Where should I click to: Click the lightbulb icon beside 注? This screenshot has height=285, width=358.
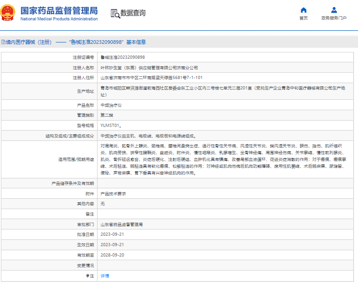(x=88, y=276)
